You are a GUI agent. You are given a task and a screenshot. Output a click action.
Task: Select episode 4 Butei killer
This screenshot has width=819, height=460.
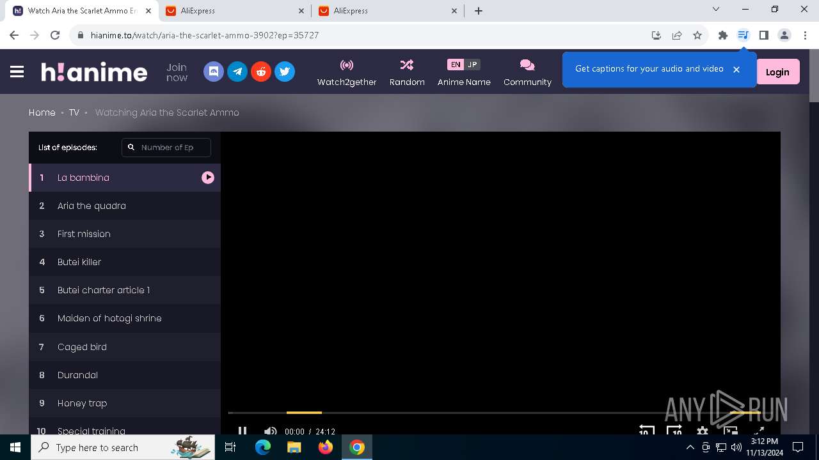(125, 262)
